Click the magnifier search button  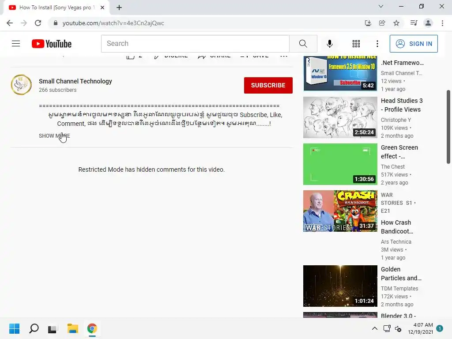coord(303,44)
